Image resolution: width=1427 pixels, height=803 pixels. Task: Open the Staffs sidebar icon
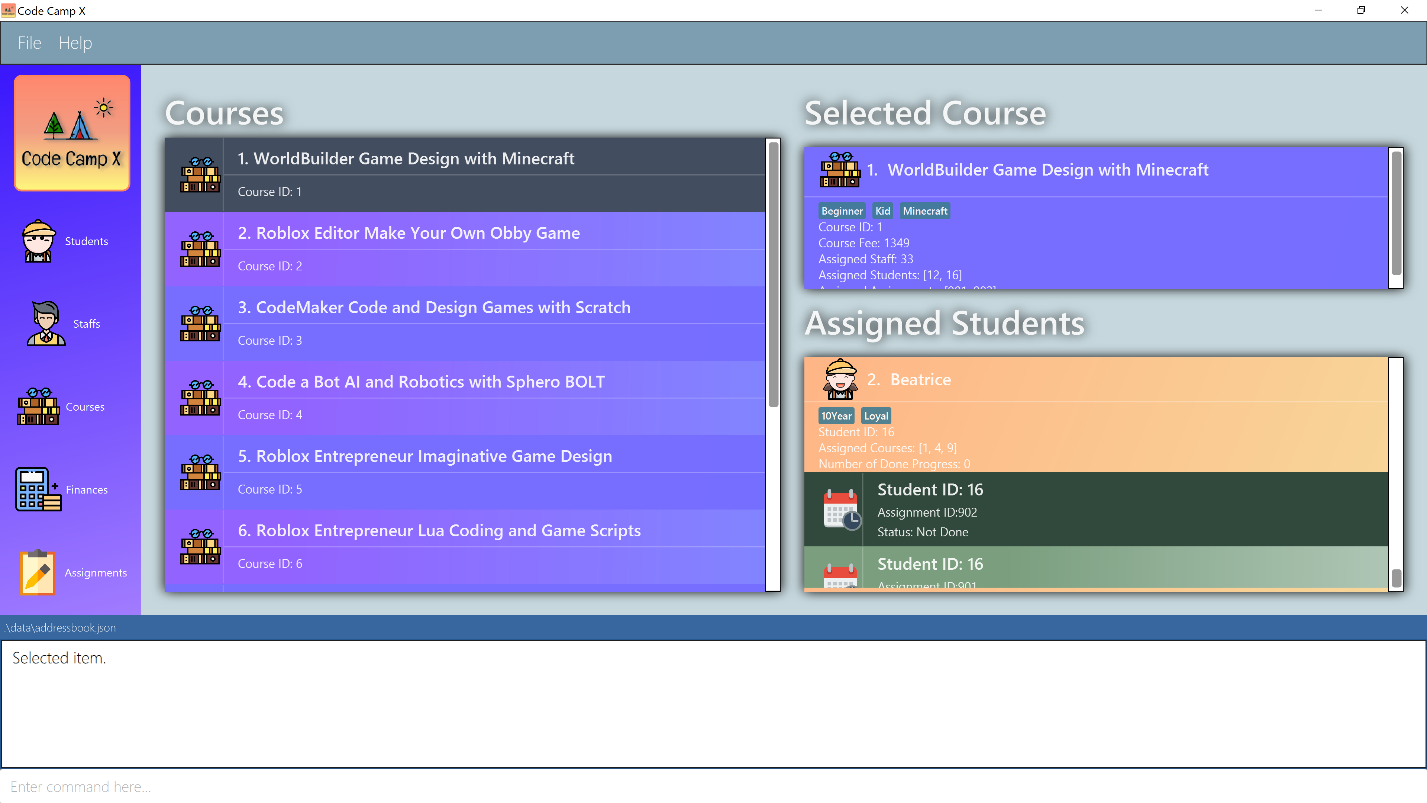[x=45, y=324]
